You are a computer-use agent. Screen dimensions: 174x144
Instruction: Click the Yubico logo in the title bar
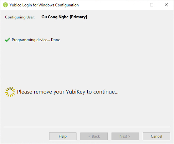pyautogui.click(x=5, y=5)
